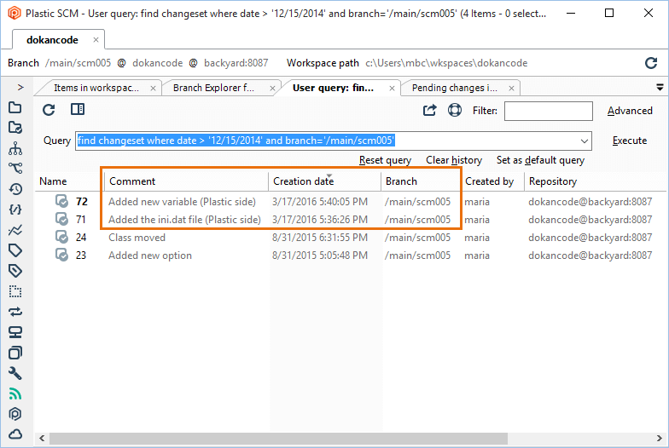669x448 pixels.
Task: Open Labels view via tag icon
Action: coord(15,250)
